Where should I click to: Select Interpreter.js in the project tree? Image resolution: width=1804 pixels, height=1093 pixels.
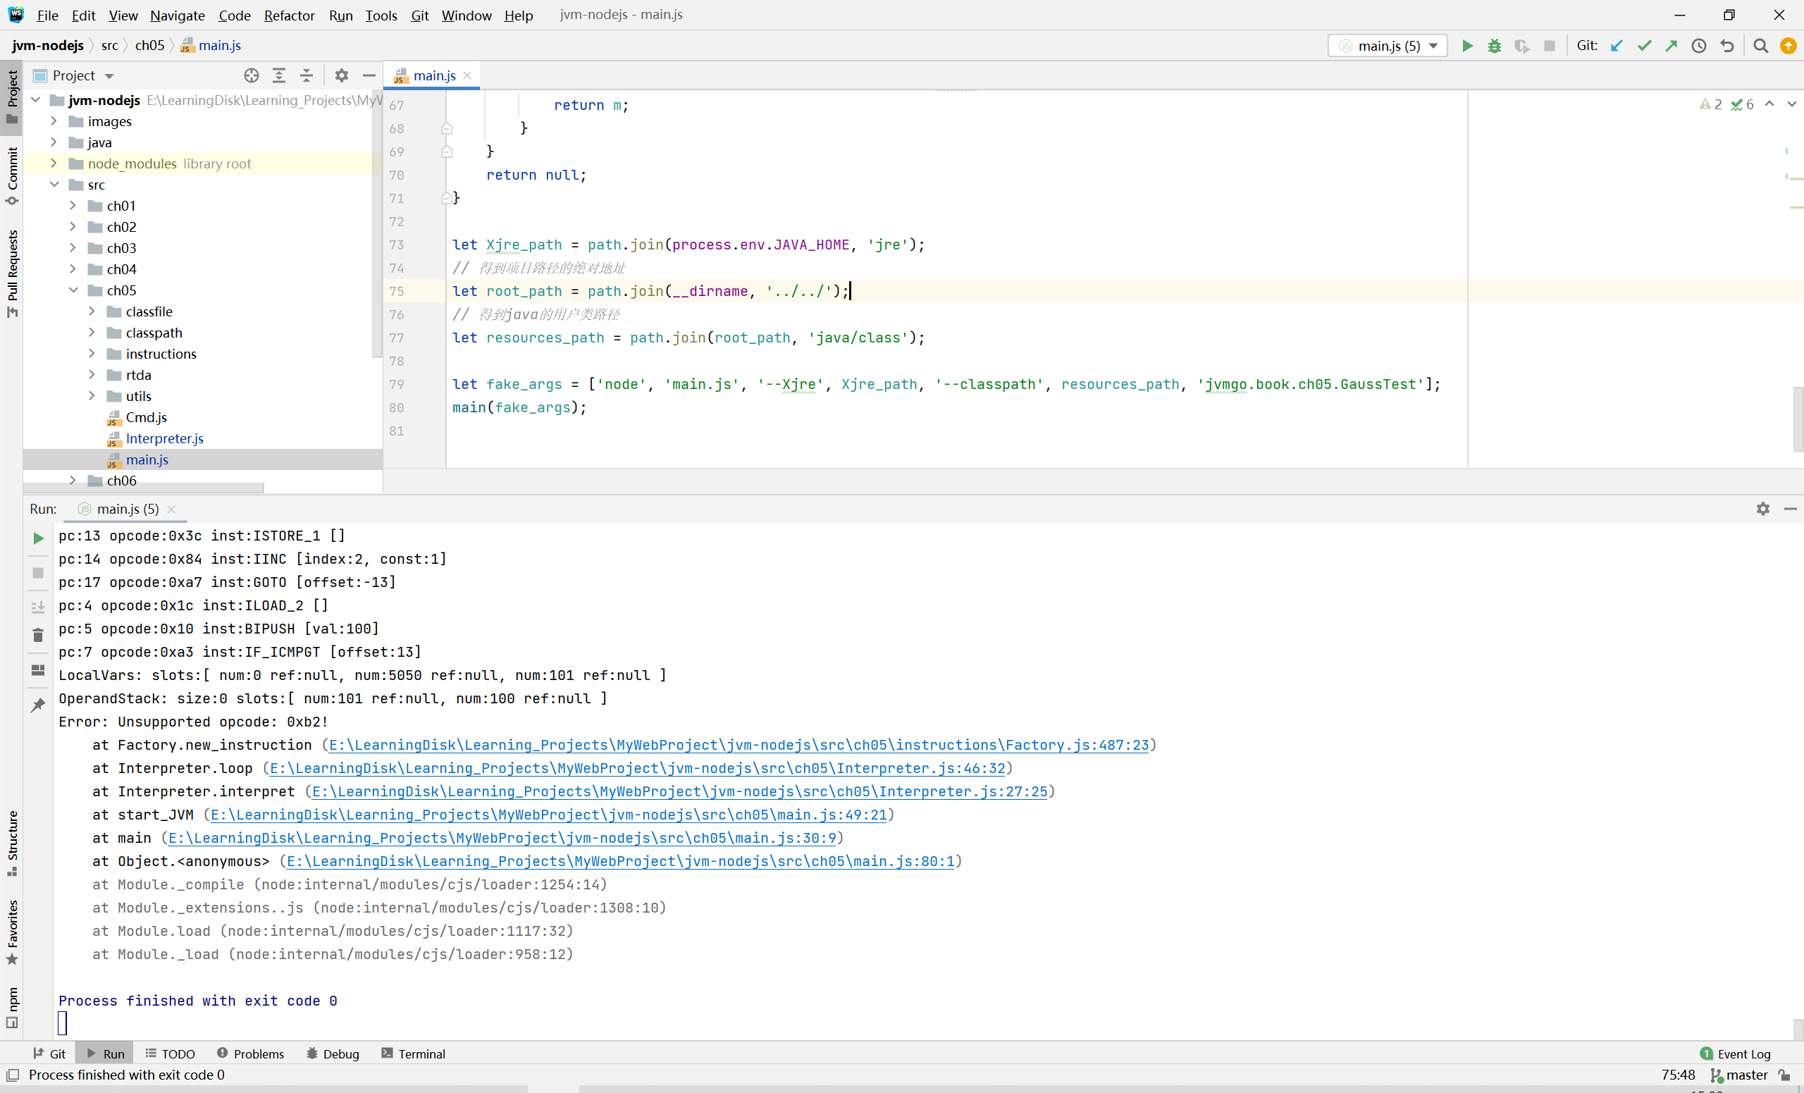point(164,438)
